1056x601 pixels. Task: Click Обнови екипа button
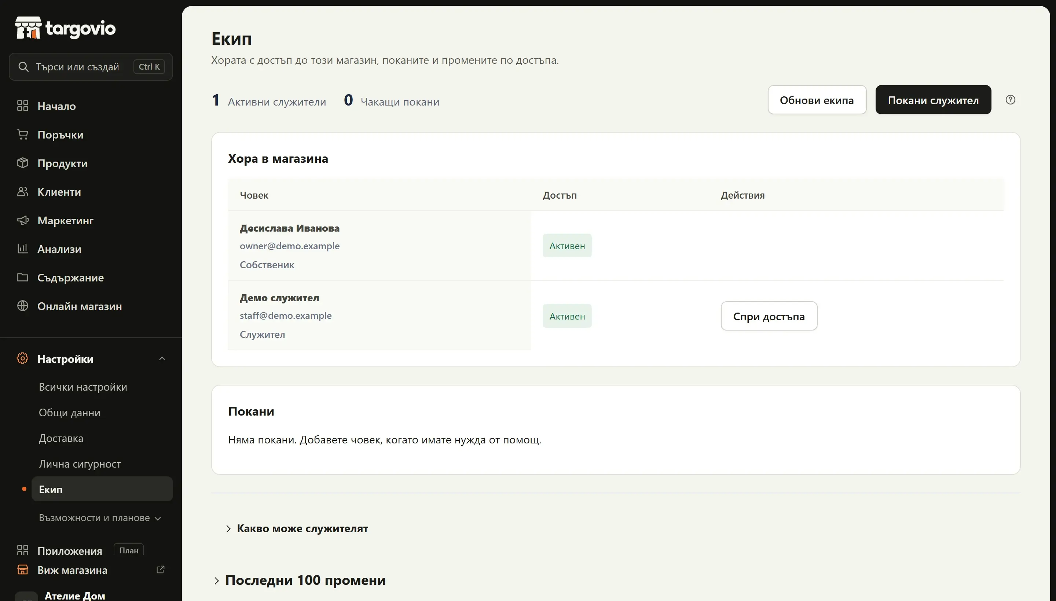click(817, 100)
